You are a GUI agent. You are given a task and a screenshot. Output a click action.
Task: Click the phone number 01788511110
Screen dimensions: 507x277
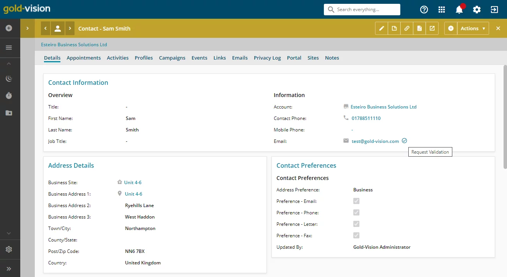click(366, 118)
